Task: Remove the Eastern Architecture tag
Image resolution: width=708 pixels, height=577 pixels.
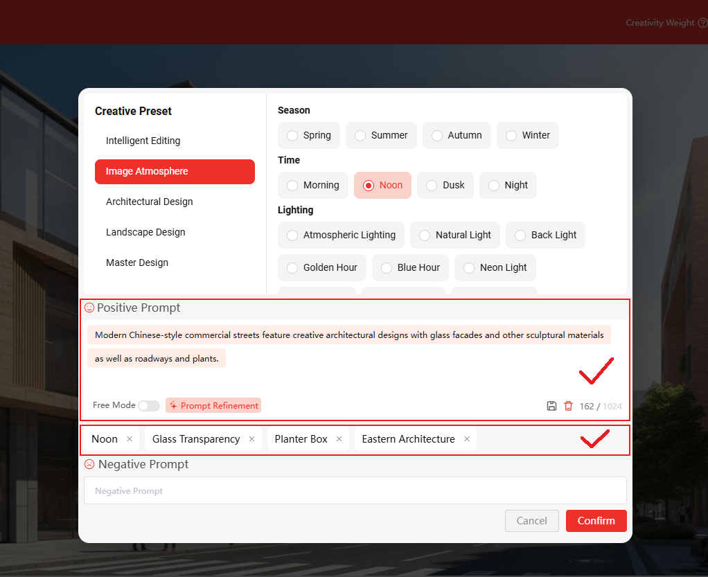Action: pos(467,439)
